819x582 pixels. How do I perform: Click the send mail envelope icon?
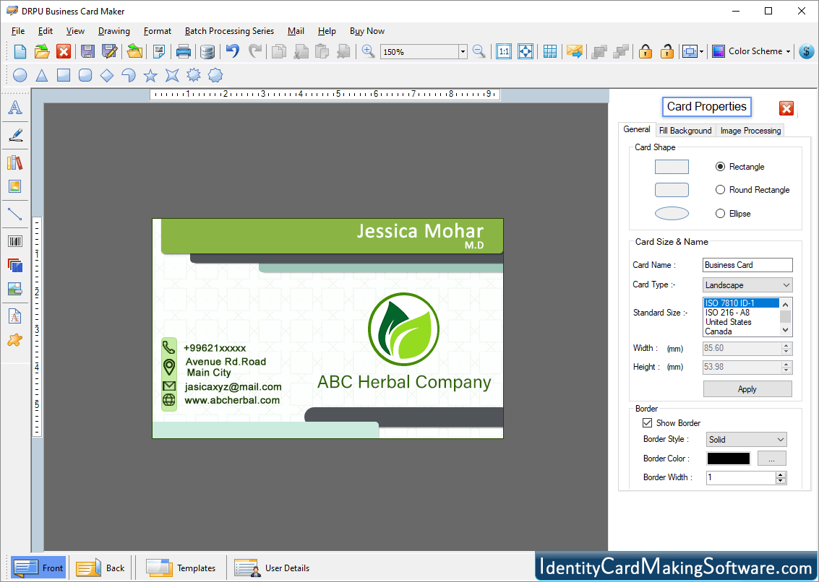pos(574,51)
